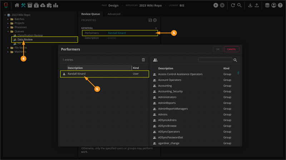Collapse the Queues folder
The height and width of the screenshot is (160, 286).
click(x=8, y=31)
